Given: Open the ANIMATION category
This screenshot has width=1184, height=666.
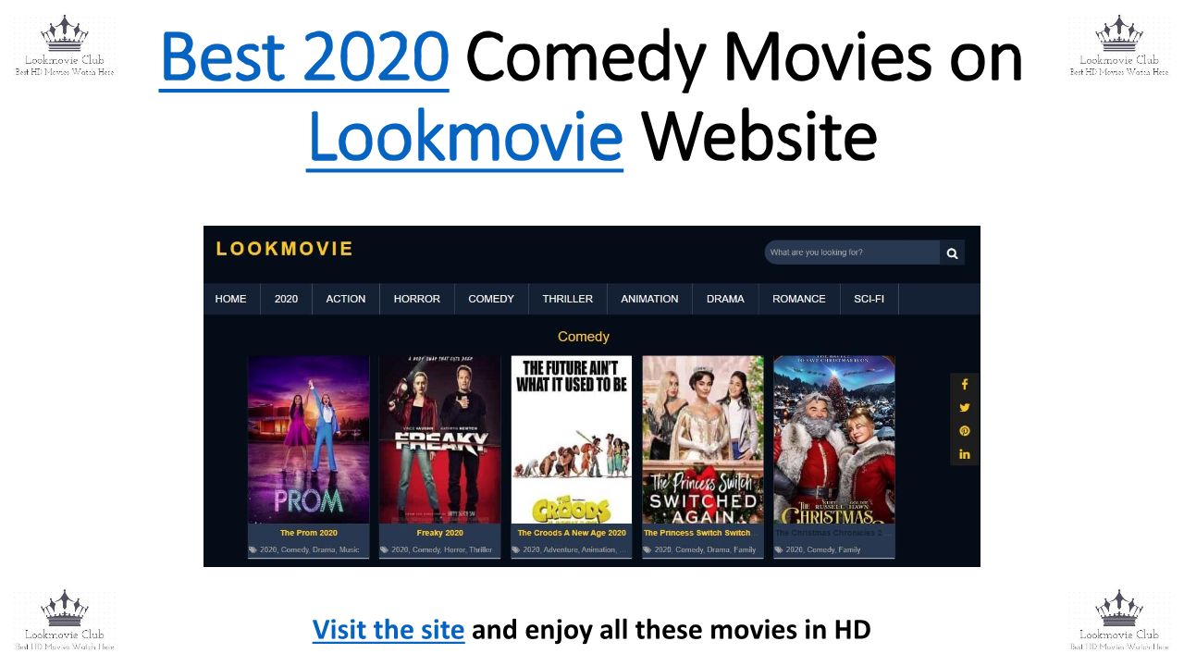Looking at the screenshot, I should pos(649,299).
